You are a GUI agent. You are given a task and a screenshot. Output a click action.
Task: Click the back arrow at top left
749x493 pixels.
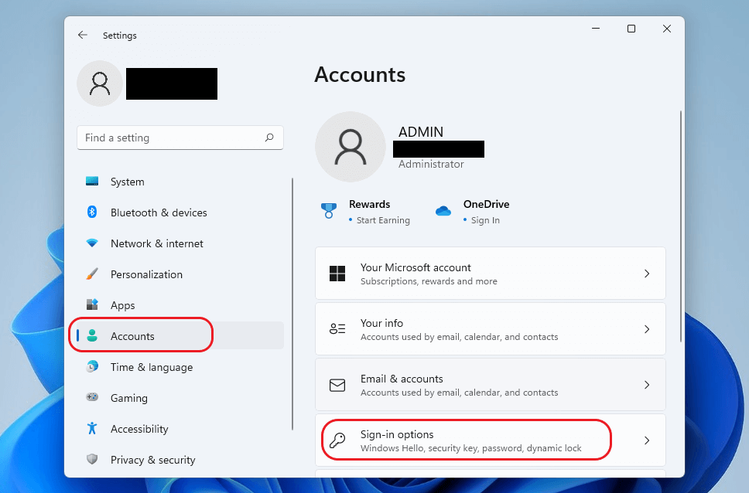click(x=83, y=35)
